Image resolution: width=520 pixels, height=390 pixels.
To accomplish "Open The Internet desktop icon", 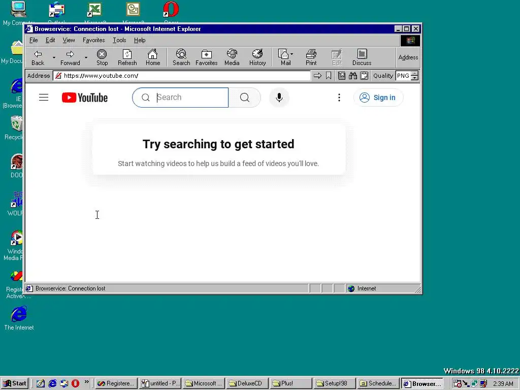I will (x=19, y=318).
